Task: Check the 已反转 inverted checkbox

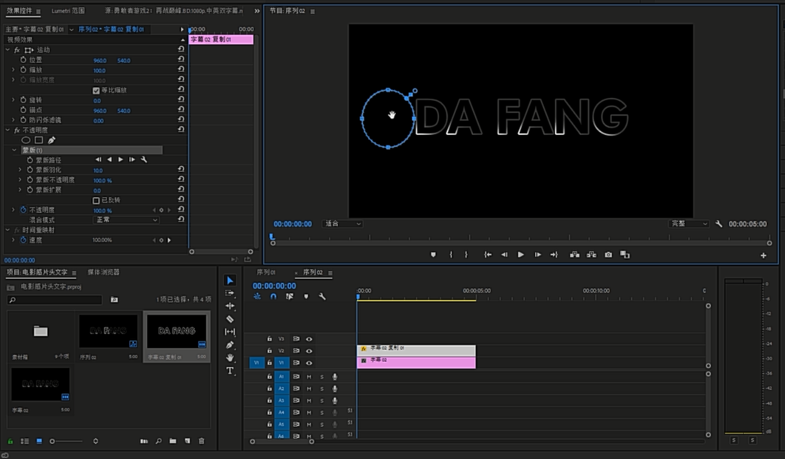Action: click(x=96, y=201)
